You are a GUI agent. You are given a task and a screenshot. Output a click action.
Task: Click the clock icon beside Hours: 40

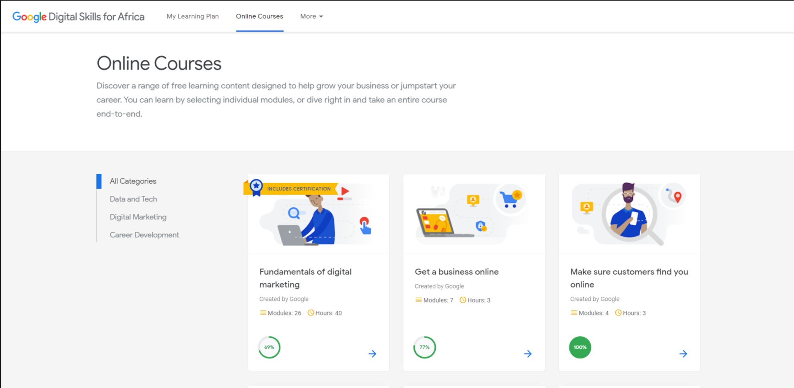[311, 313]
